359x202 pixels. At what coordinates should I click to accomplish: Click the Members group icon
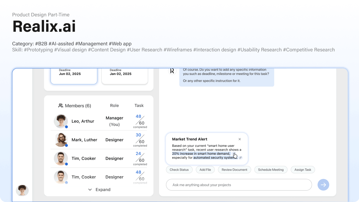pos(61,106)
